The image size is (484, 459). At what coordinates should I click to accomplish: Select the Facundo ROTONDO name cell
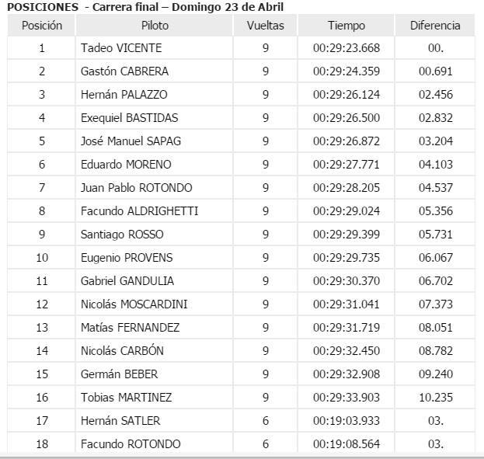(131, 444)
